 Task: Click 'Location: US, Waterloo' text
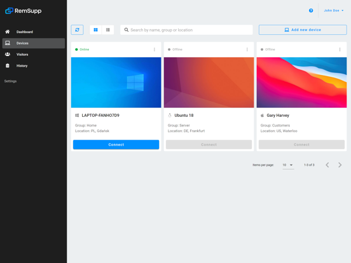[x=279, y=131]
